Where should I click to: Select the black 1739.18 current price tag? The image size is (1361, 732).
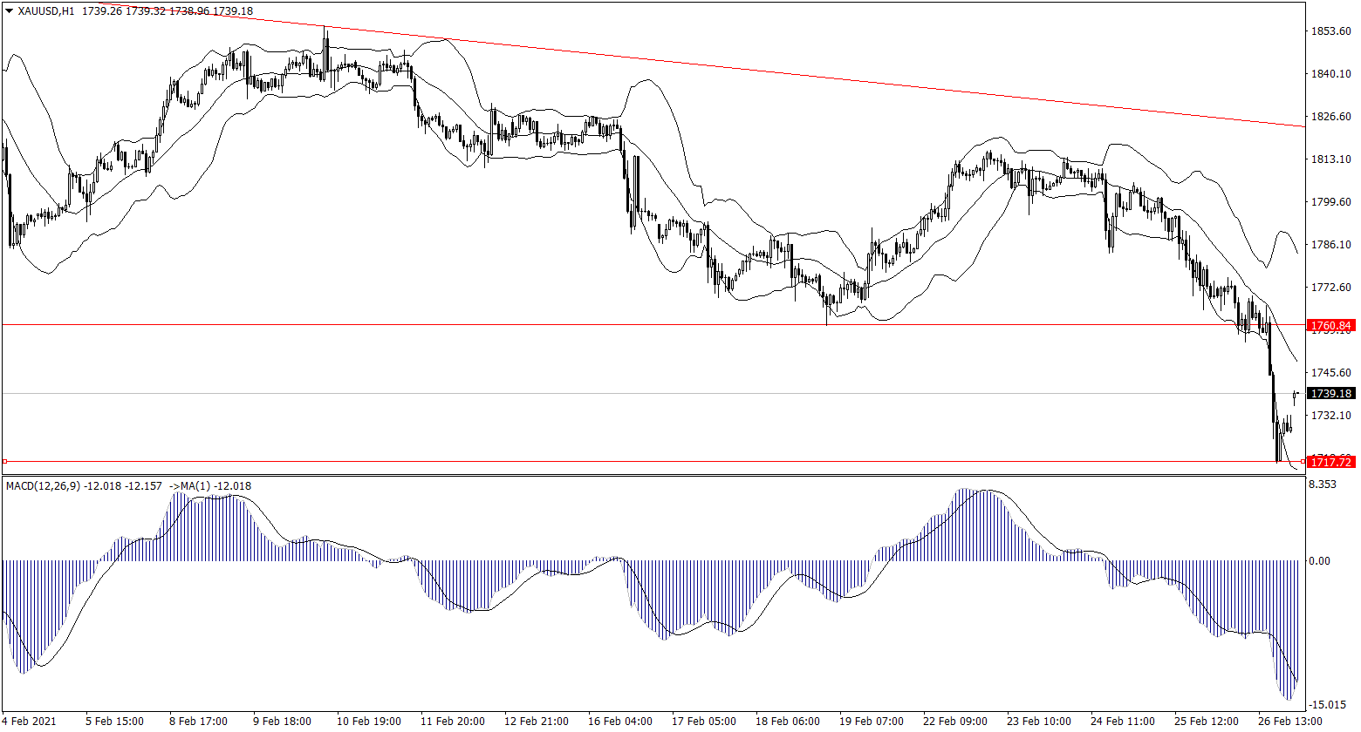pyautogui.click(x=1331, y=394)
